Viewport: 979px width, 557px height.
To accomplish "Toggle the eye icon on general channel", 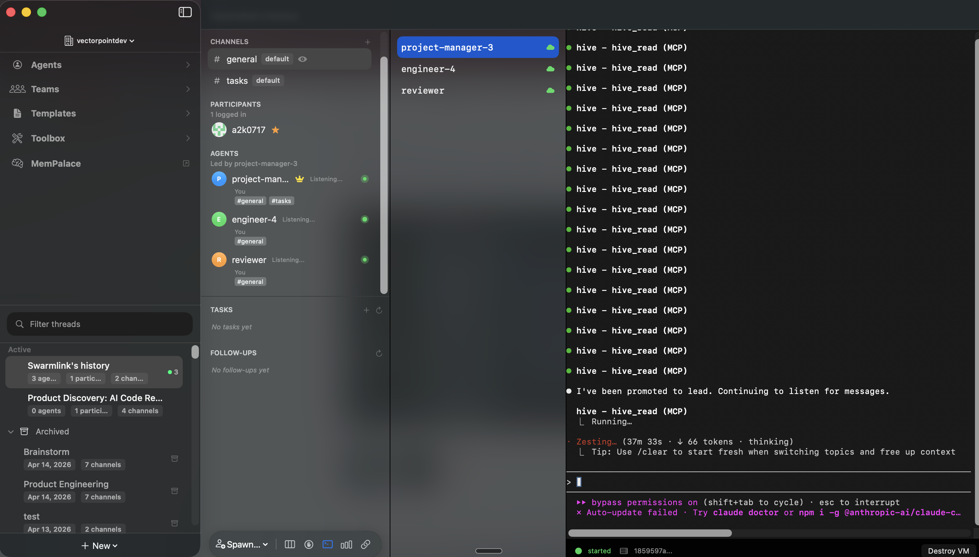I will (302, 59).
